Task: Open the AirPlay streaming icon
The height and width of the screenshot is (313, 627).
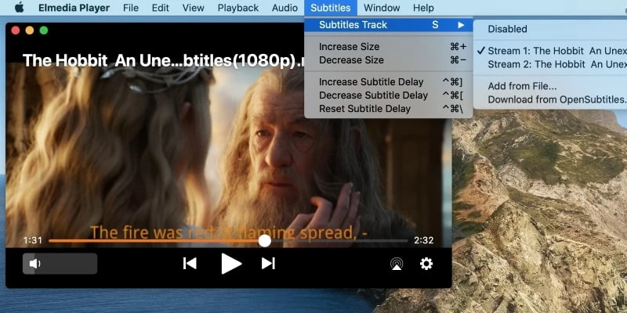Action: [x=397, y=264]
